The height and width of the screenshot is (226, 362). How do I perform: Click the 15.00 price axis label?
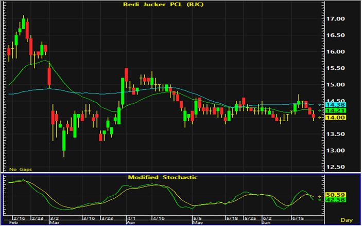coord(335,85)
